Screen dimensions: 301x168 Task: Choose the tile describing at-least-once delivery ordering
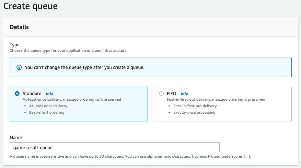(x=78, y=104)
